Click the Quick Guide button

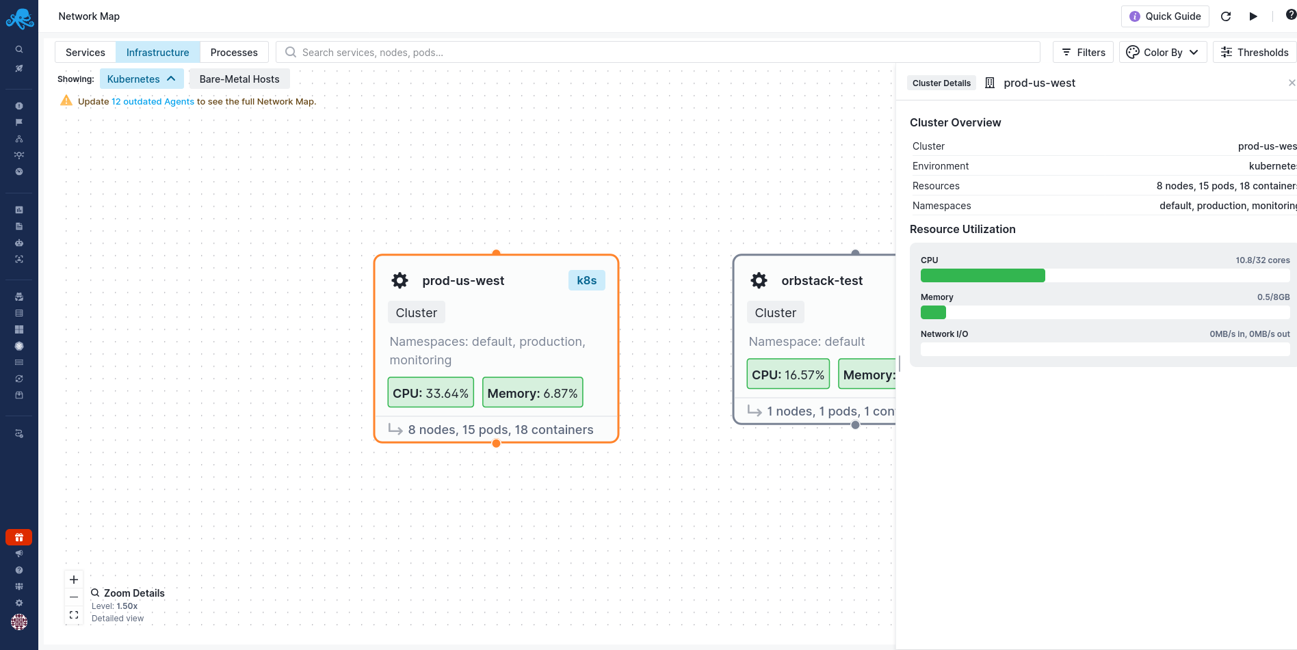[x=1165, y=16]
